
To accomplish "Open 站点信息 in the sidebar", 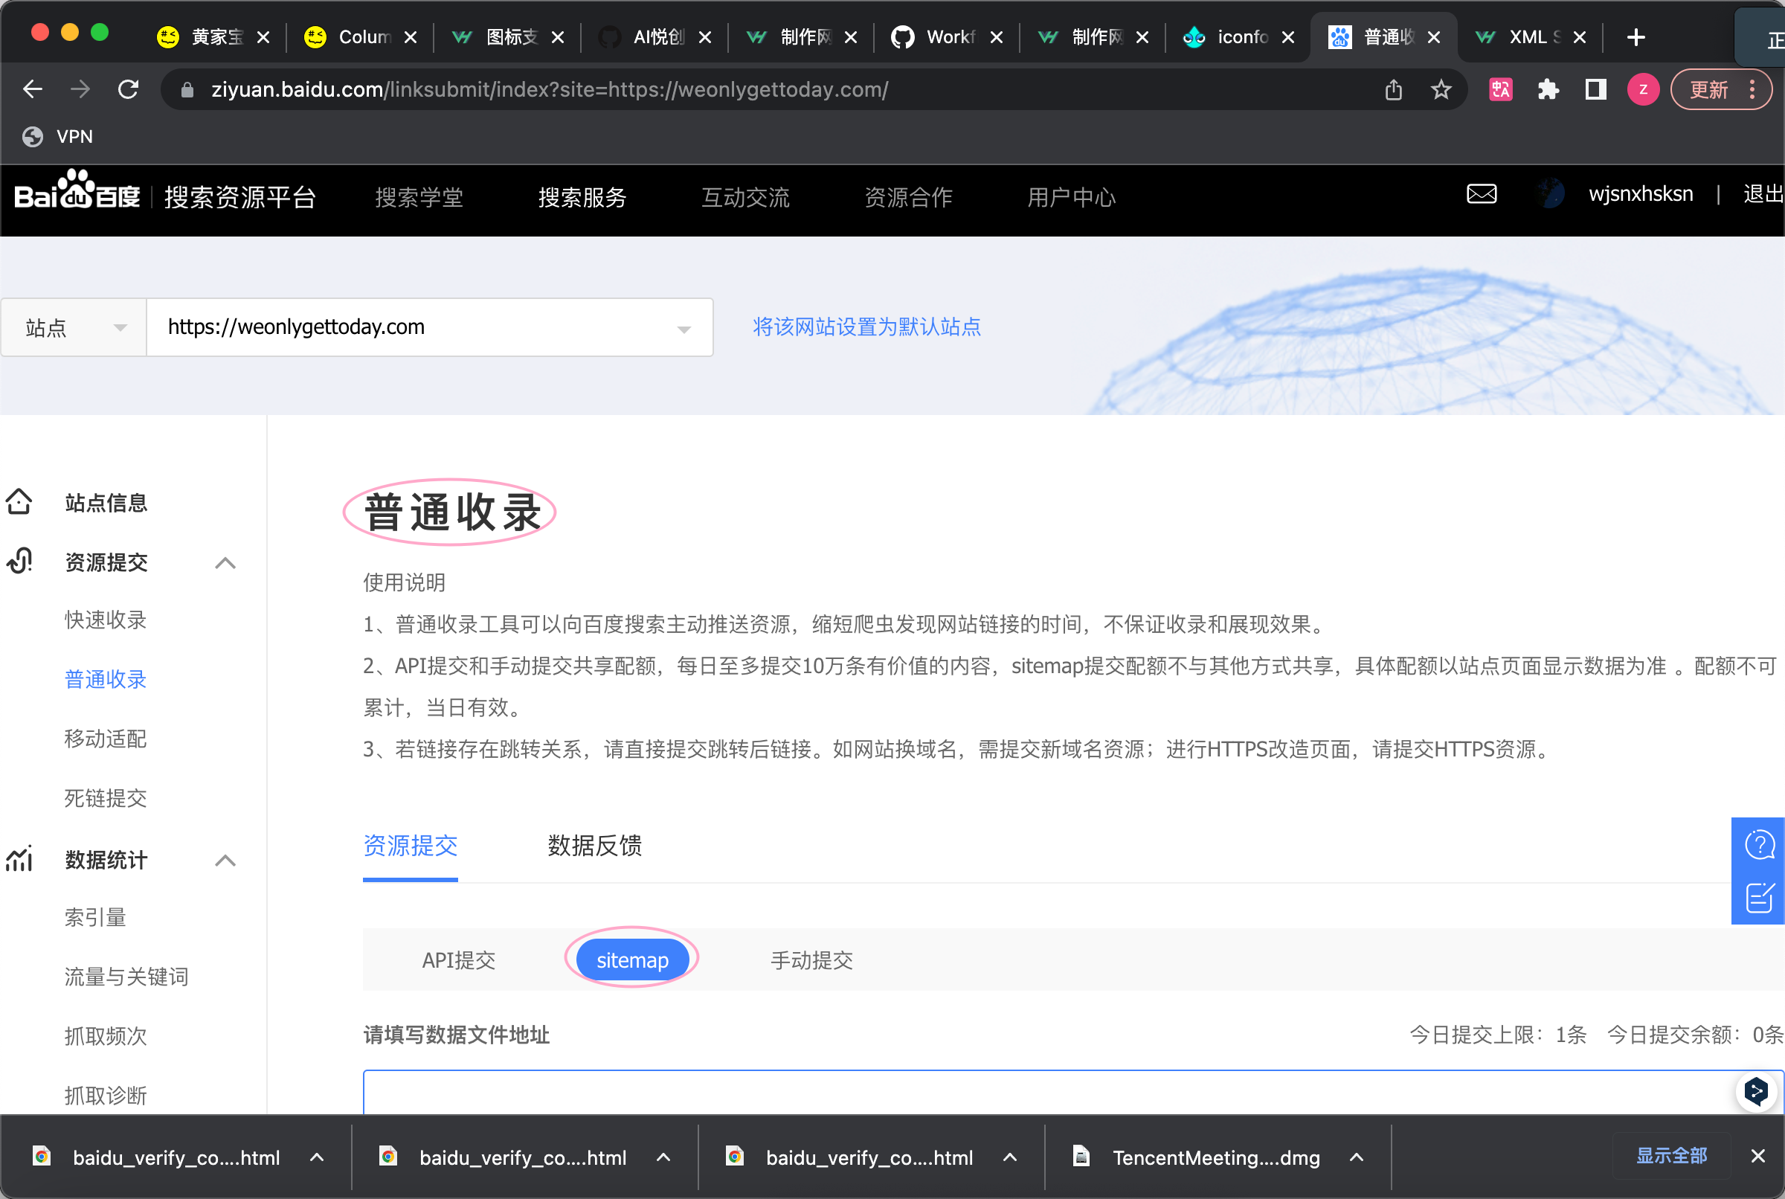I will [106, 502].
